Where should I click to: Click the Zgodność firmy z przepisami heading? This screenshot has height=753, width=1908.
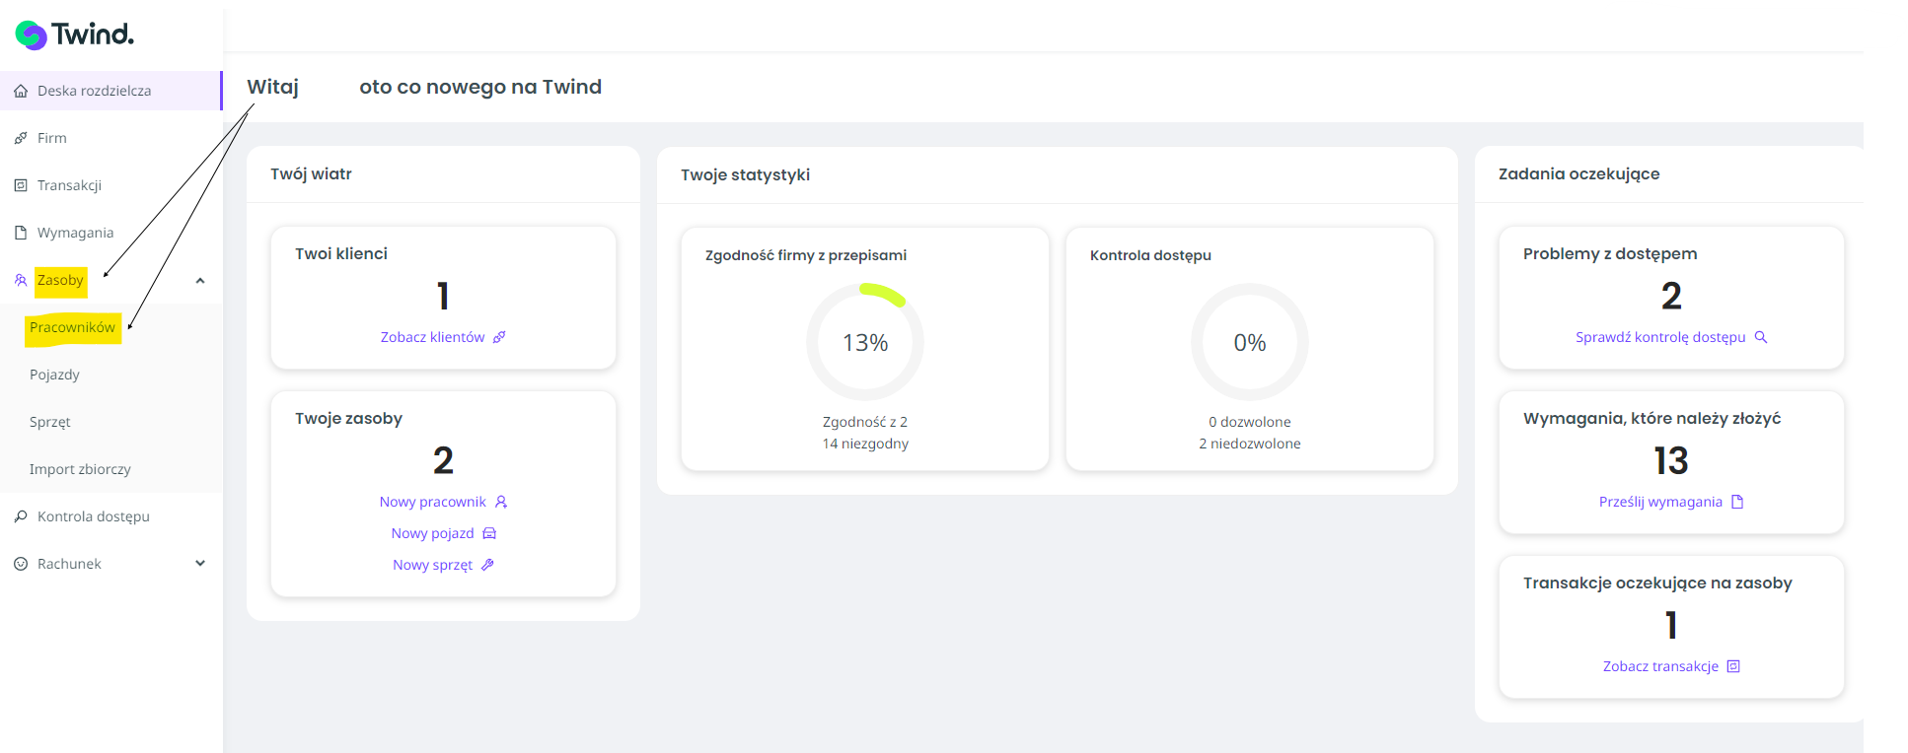coord(806,255)
